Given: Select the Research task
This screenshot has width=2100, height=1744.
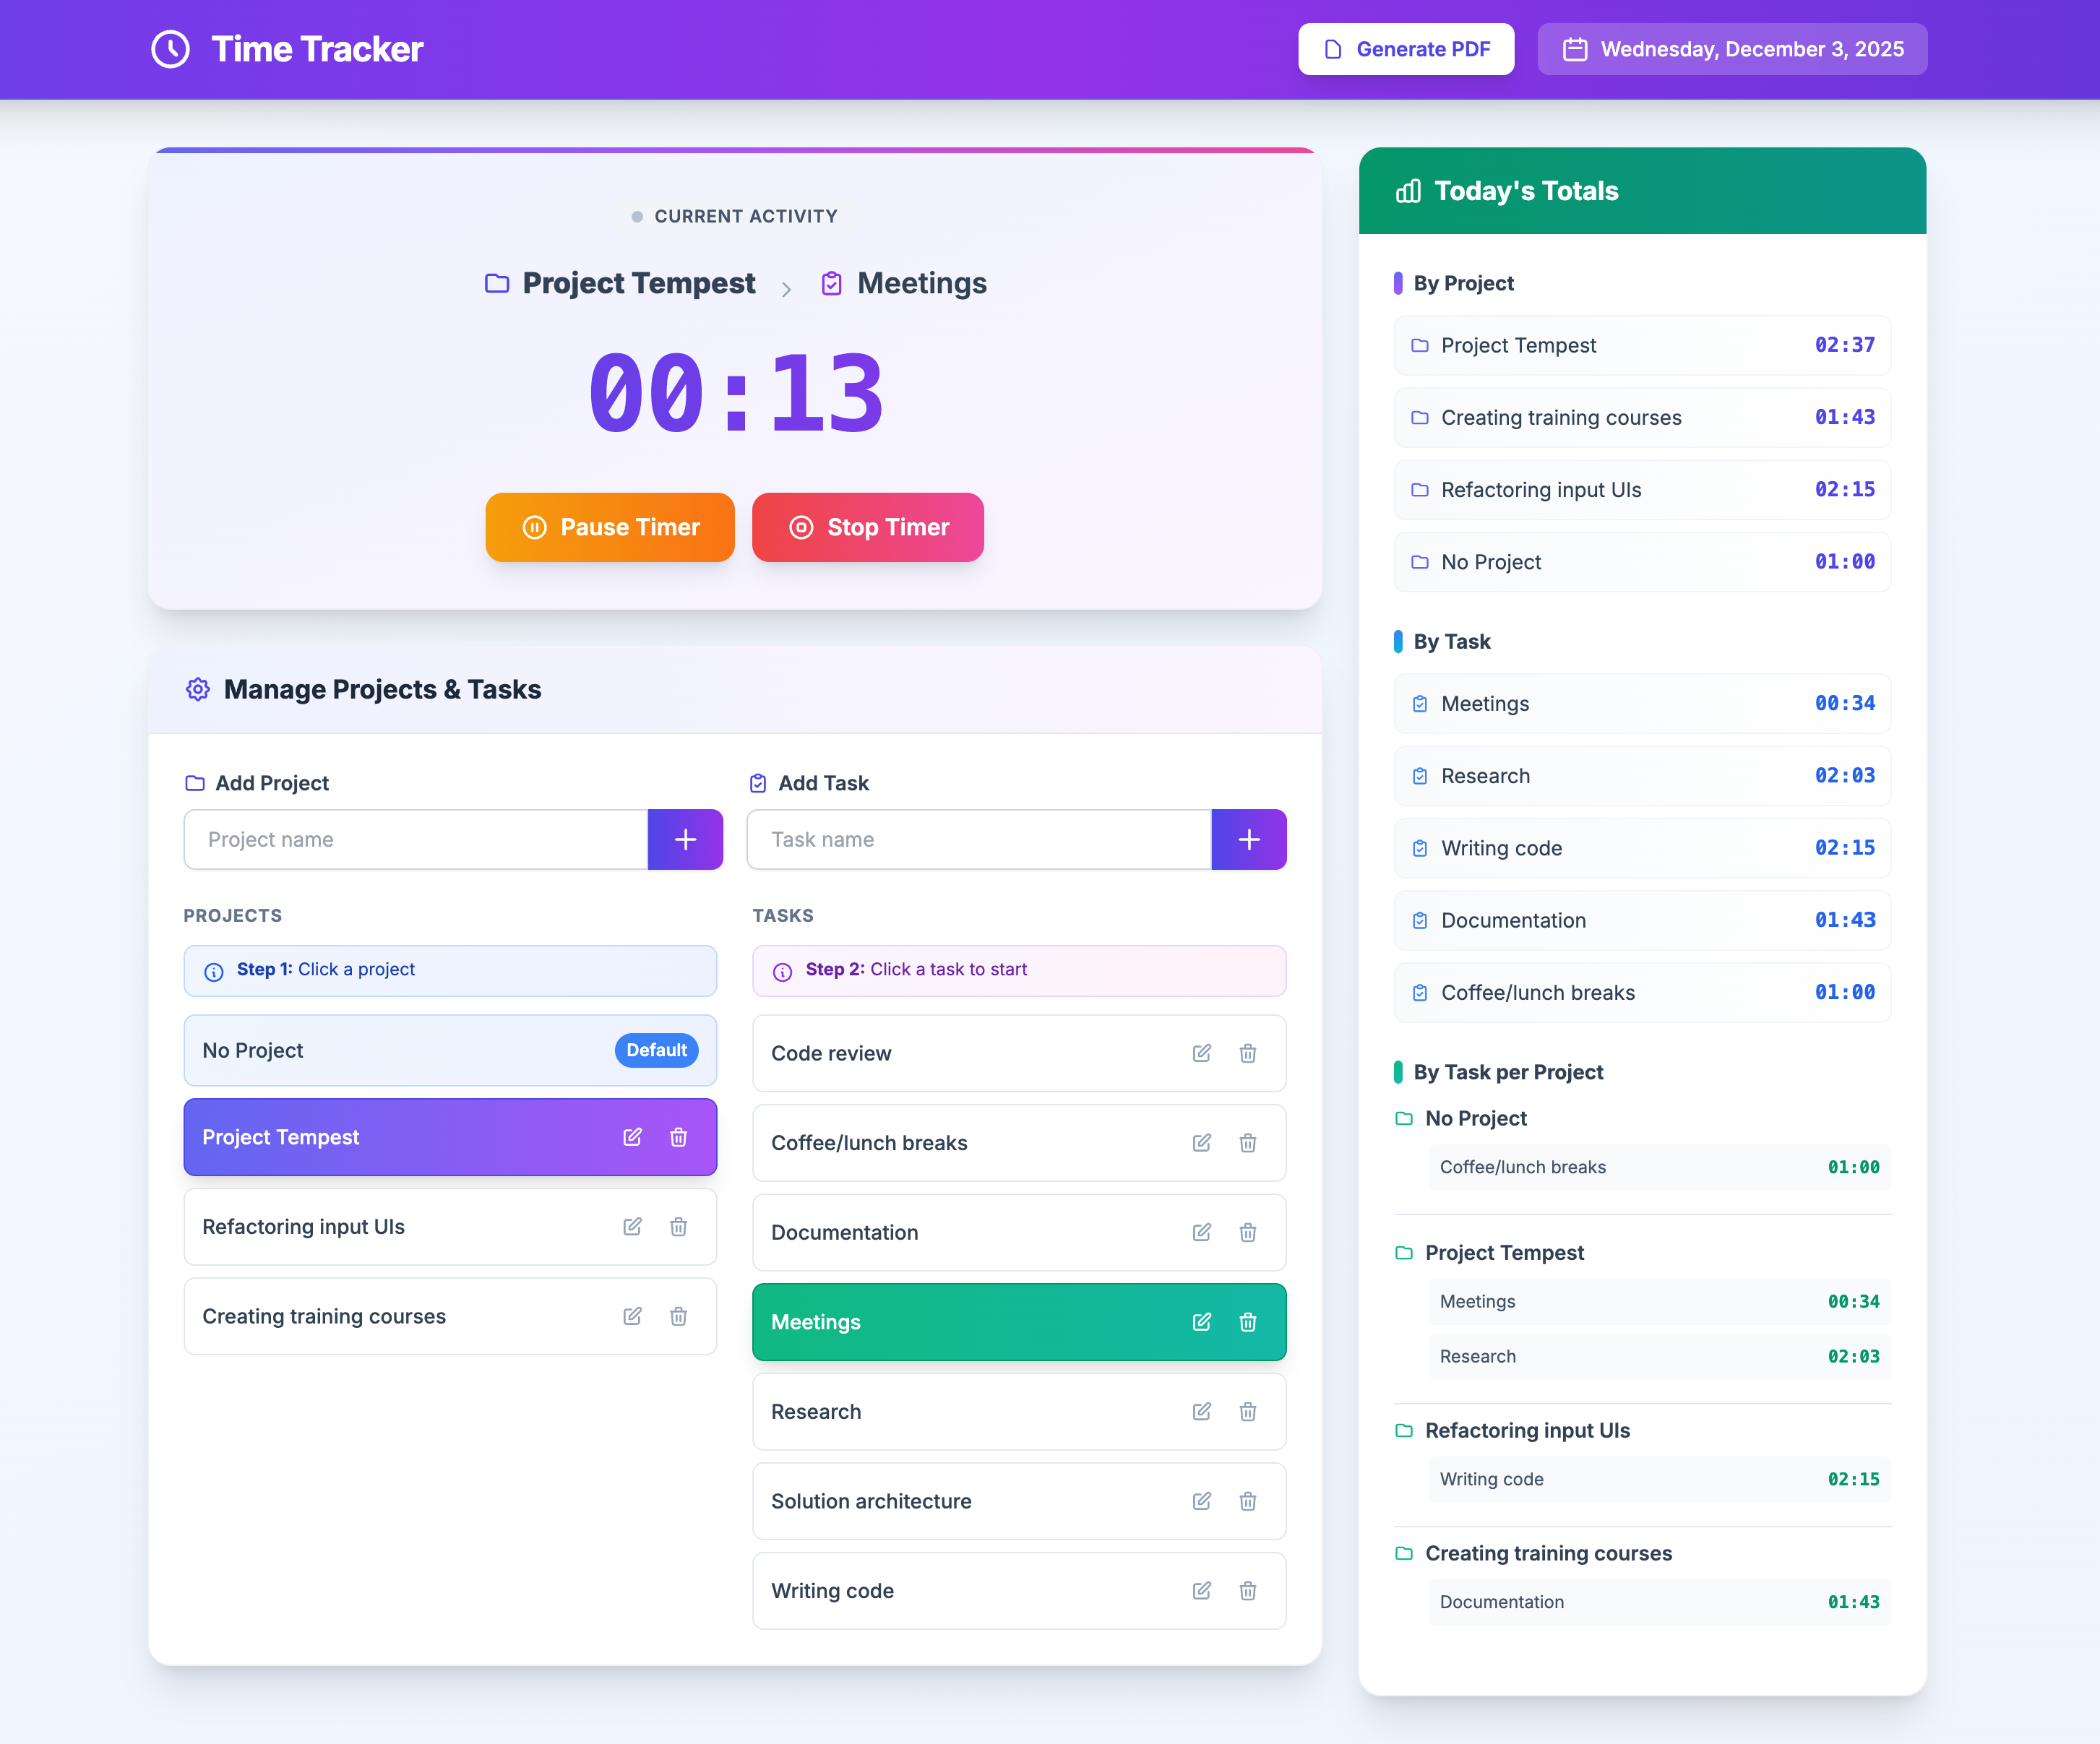Looking at the screenshot, I should [950, 1411].
